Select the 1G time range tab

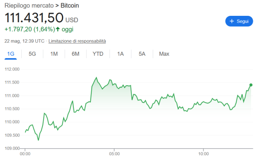pos(11,54)
